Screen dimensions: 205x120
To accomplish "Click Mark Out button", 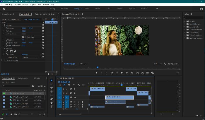I will 106,73.
